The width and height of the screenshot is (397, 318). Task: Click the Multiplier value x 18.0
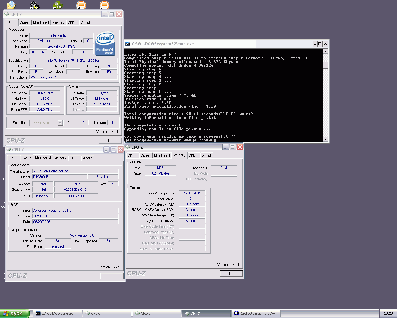[x=44, y=98]
